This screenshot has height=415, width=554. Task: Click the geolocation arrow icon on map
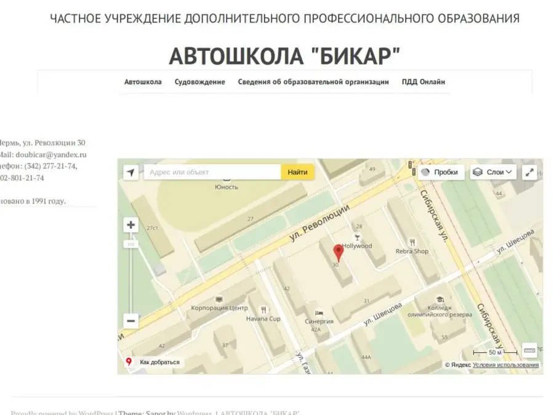[130, 173]
